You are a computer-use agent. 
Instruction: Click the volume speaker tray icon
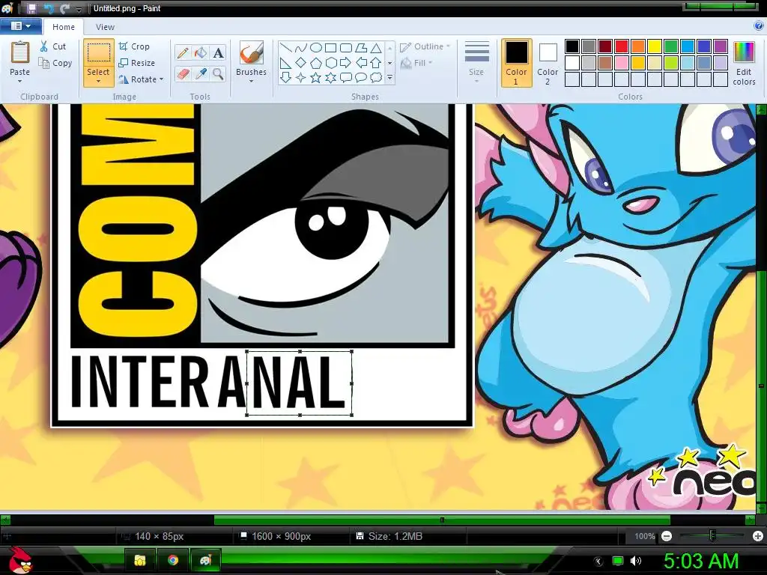pos(636,561)
